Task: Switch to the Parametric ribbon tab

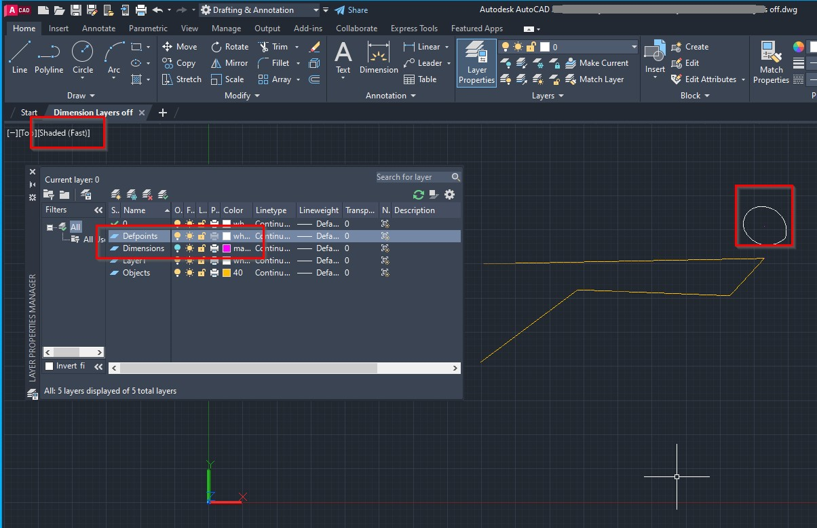Action: 148,29
